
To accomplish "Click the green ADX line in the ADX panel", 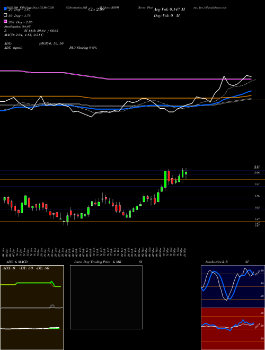I will [31, 284].
